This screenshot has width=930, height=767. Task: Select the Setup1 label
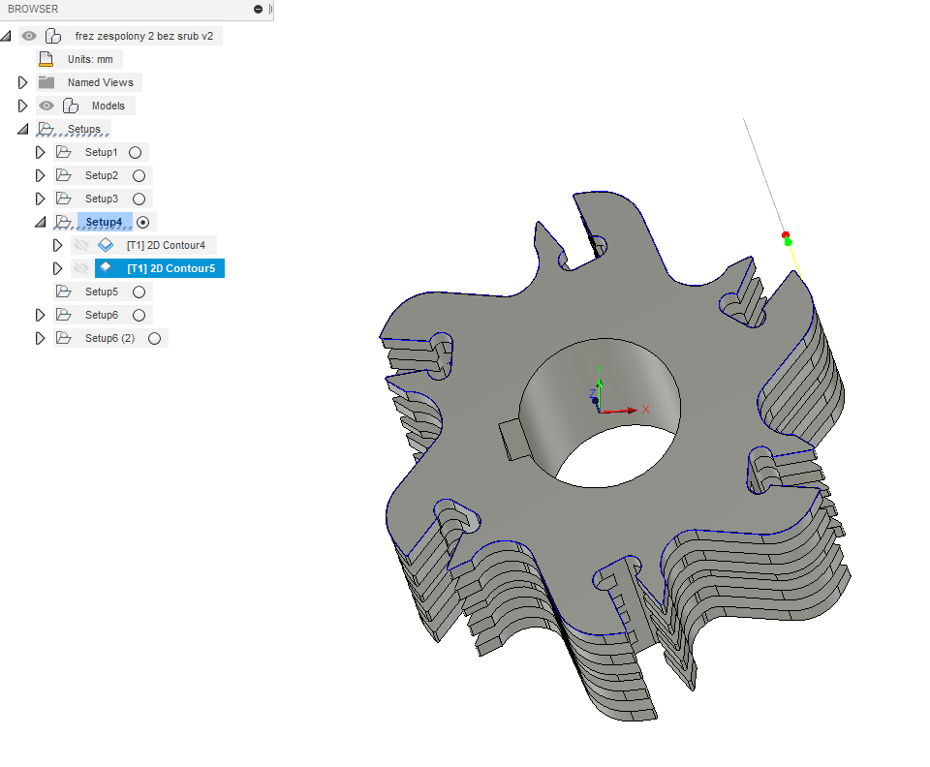click(102, 152)
